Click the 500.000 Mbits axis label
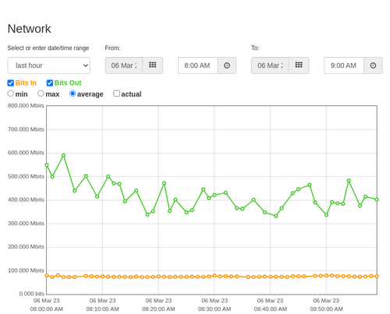The image size is (390, 314). tap(26, 176)
